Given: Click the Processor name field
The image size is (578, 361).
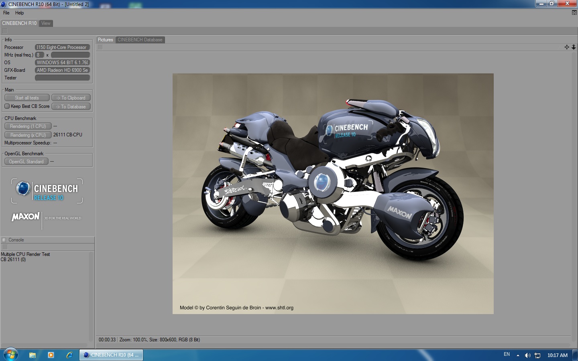Looking at the screenshot, I should point(62,47).
